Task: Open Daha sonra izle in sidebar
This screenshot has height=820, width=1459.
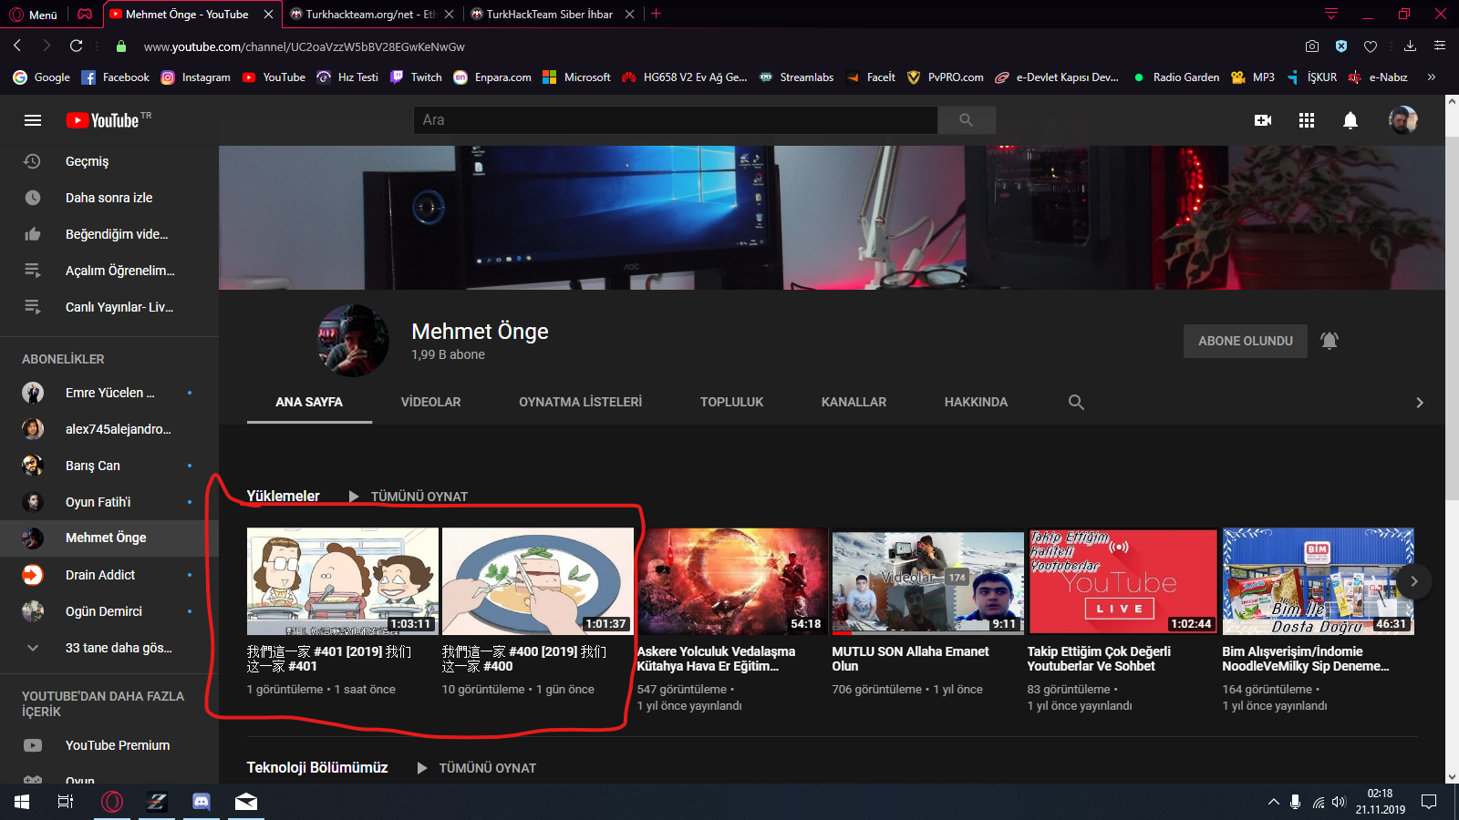Action: 109,198
